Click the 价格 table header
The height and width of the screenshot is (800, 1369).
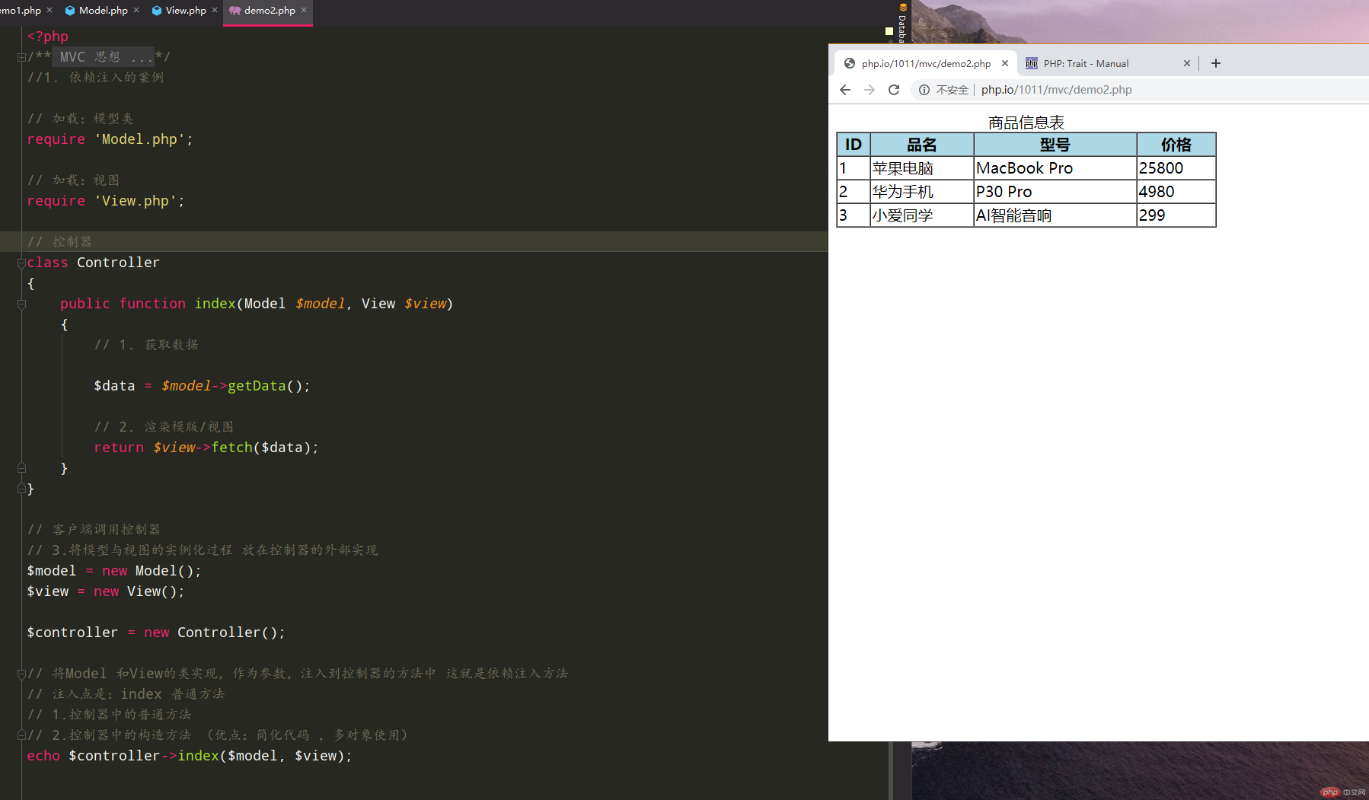(x=1176, y=145)
